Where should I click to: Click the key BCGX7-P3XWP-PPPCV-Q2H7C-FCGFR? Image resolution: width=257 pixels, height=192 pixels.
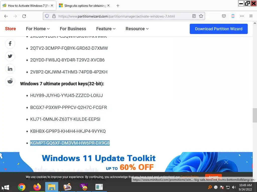[x=69, y=107]
